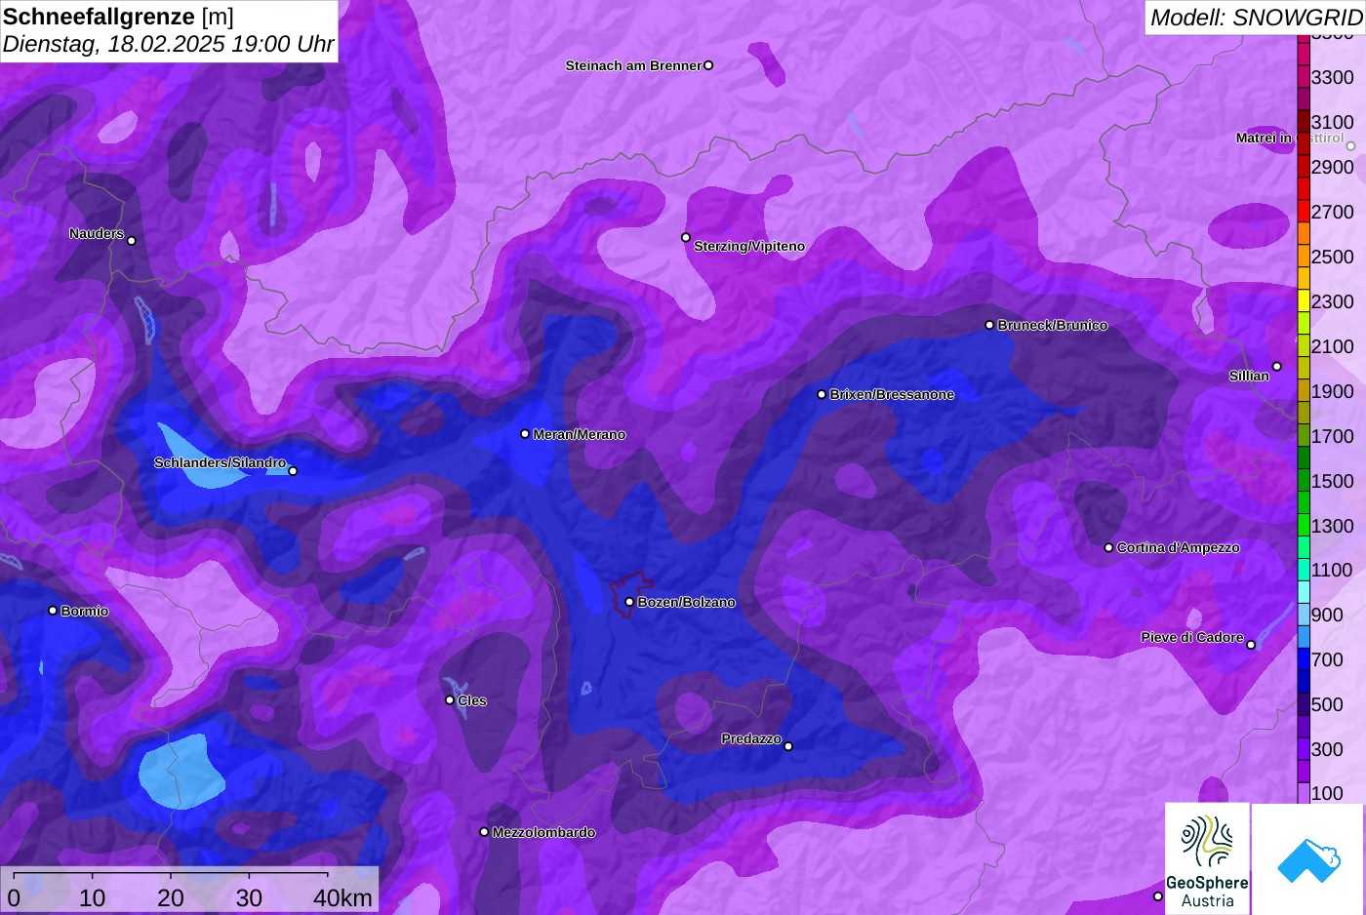Click legend value 300

[x=1328, y=749]
